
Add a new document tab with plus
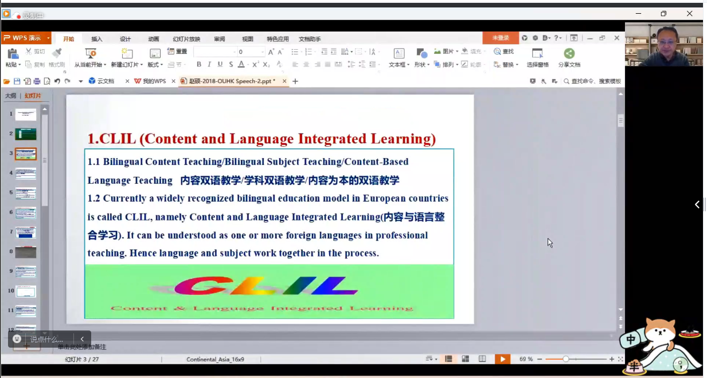(x=295, y=81)
